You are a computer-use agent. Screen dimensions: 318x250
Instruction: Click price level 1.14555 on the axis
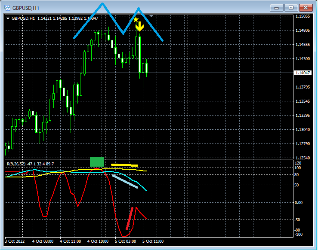click(x=303, y=45)
